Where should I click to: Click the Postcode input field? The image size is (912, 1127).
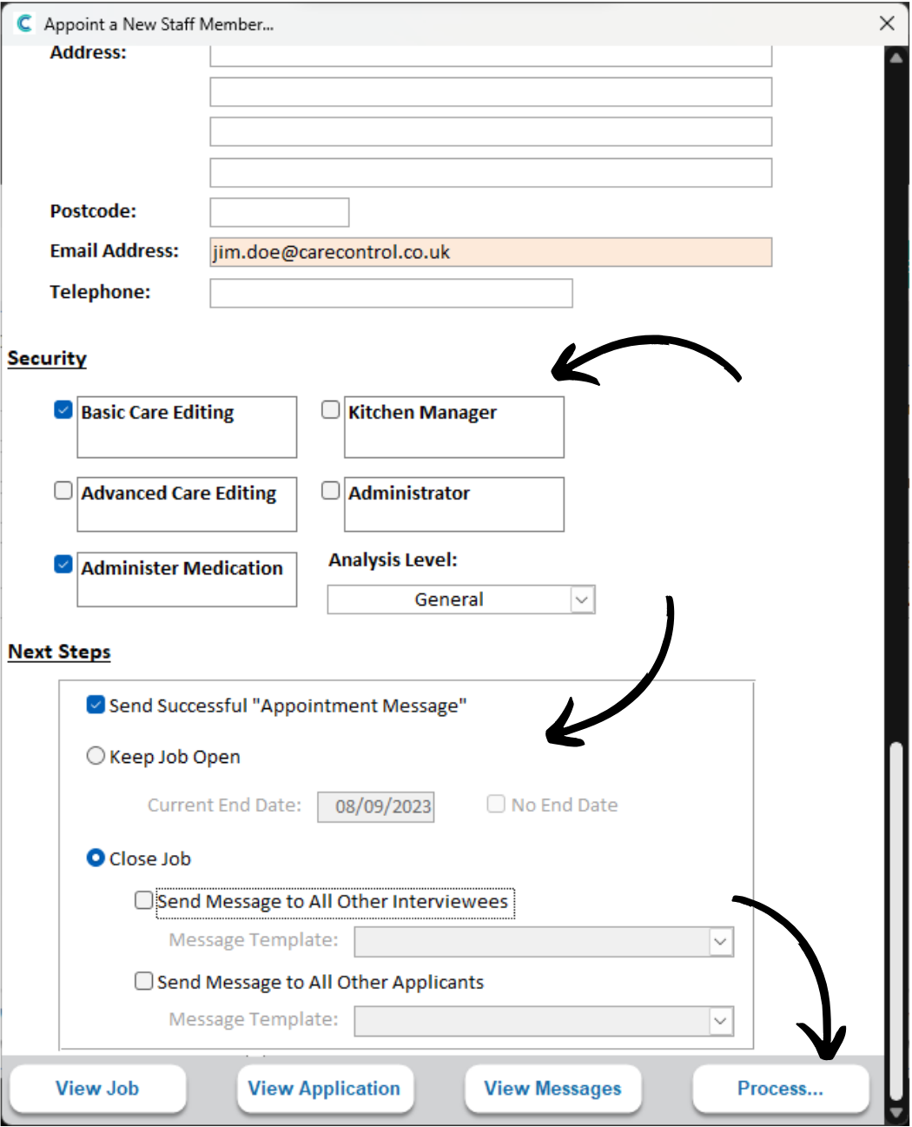click(280, 212)
